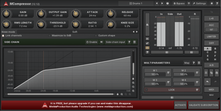The image size is (221, 111).
Task: Click the wide collapse bar under In/Out meters
Action: 167,52
